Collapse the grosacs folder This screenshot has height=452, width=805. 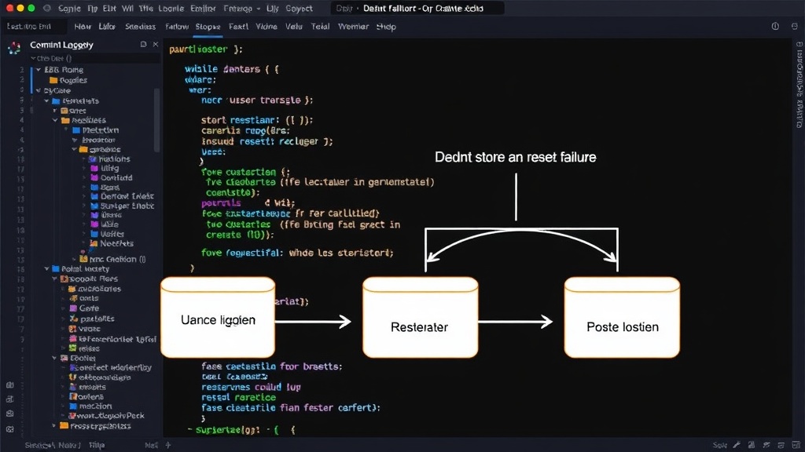75,149
